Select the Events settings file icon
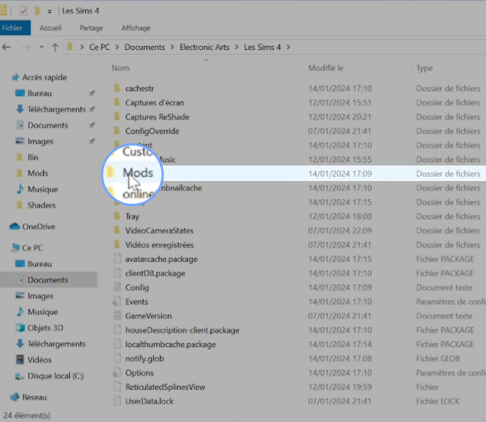486x422 pixels. (x=117, y=301)
